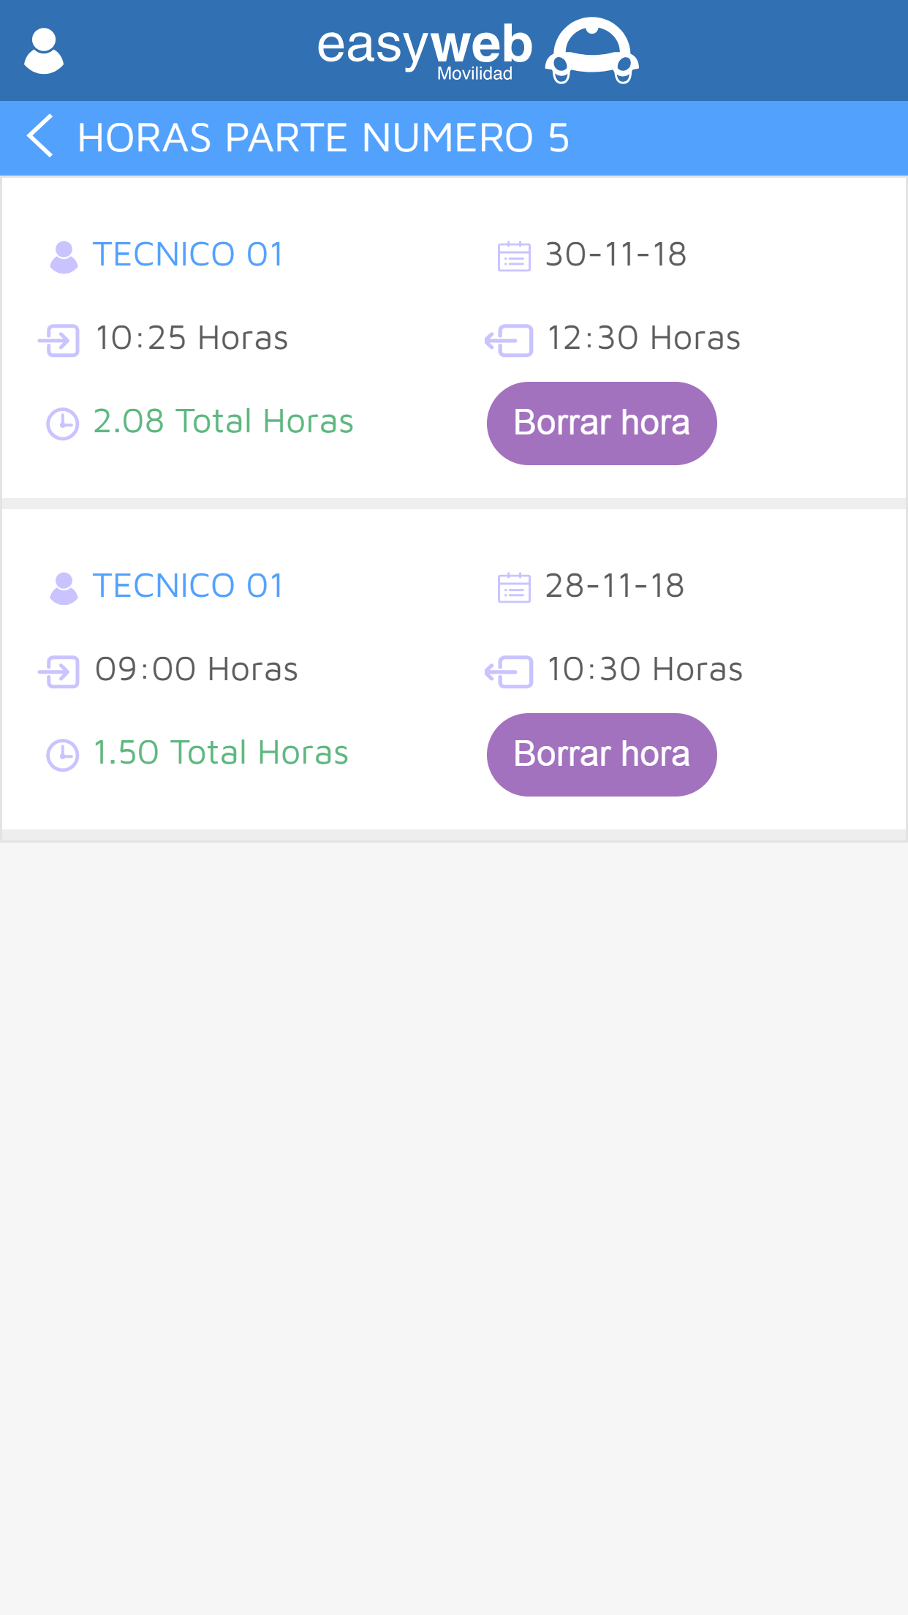Select TECNICO 01 link in second entry
908x1615 pixels.
(188, 586)
